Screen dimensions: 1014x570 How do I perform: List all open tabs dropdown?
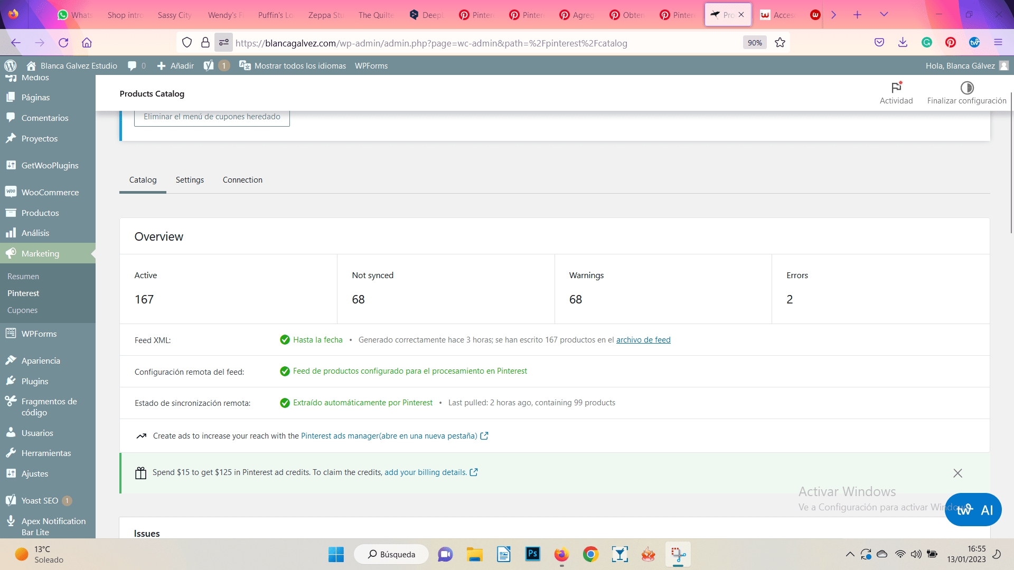click(x=884, y=15)
